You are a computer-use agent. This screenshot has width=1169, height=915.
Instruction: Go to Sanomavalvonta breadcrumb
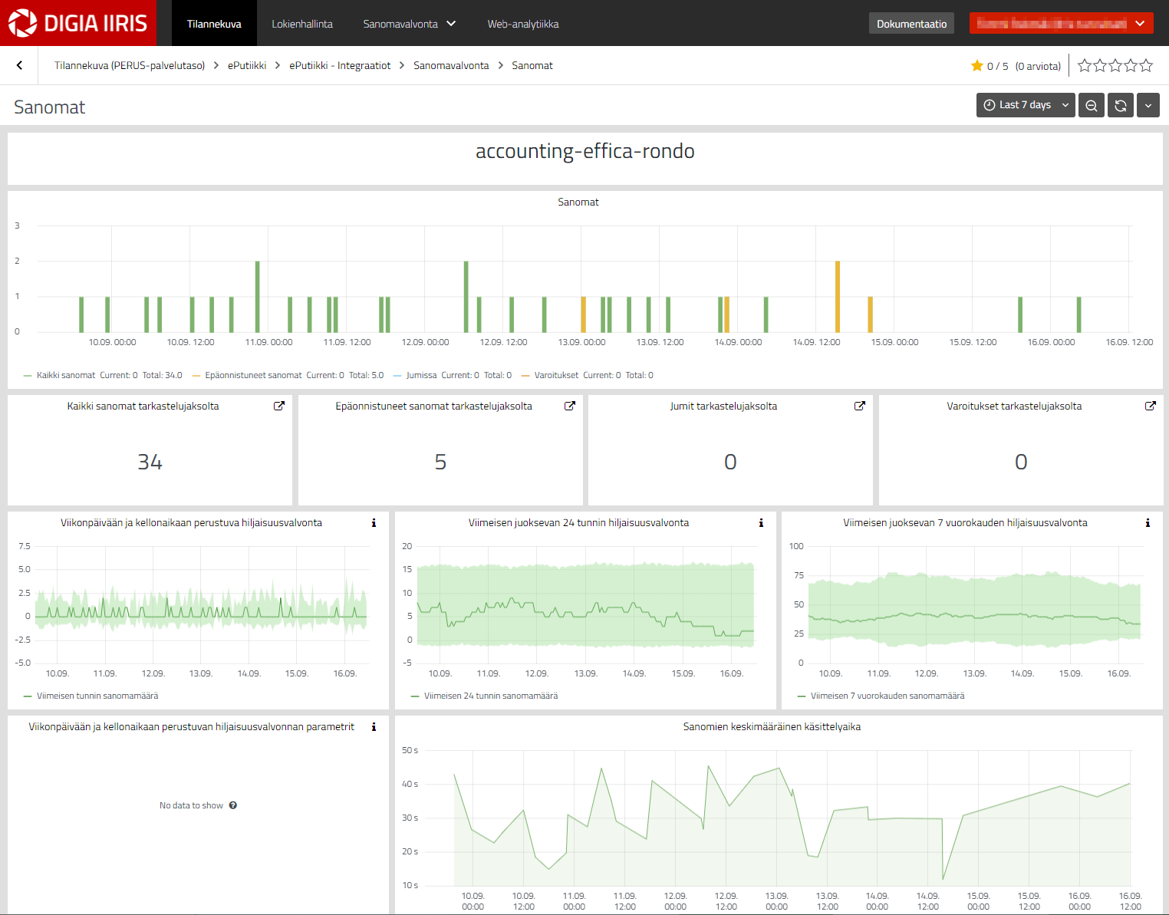(451, 65)
